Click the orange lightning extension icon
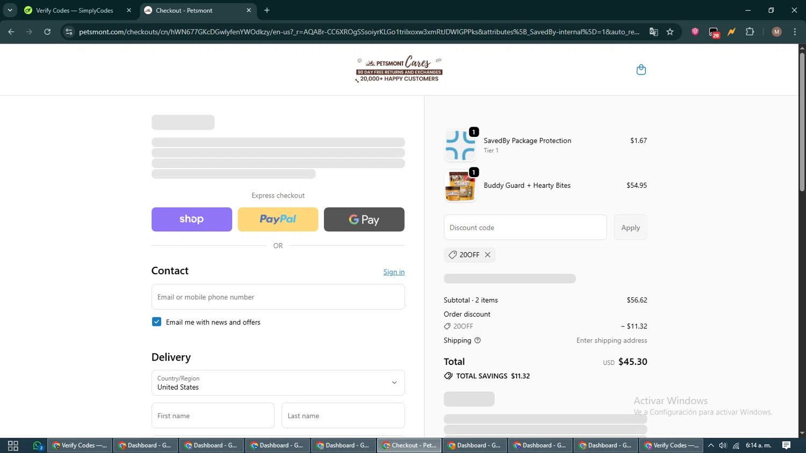The width and height of the screenshot is (806, 453). point(732,32)
